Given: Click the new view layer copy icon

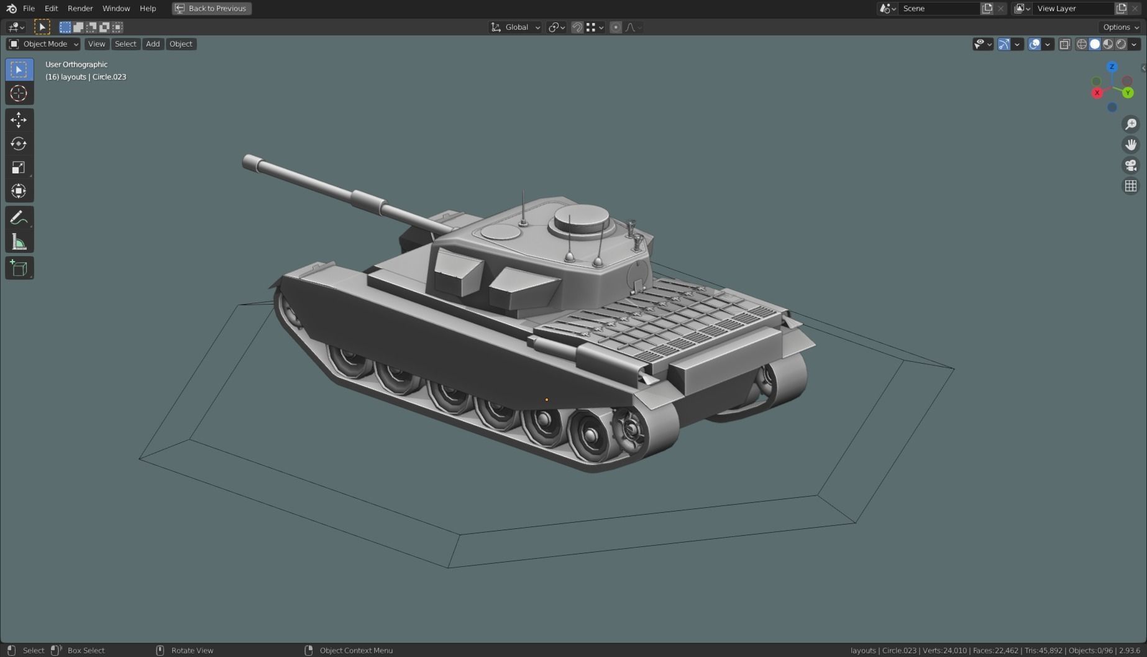Looking at the screenshot, I should pyautogui.click(x=1122, y=8).
